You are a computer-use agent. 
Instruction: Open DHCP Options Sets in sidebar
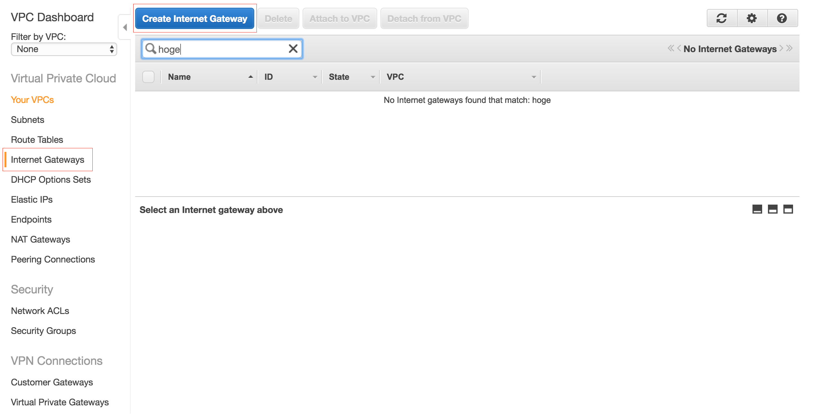click(51, 180)
